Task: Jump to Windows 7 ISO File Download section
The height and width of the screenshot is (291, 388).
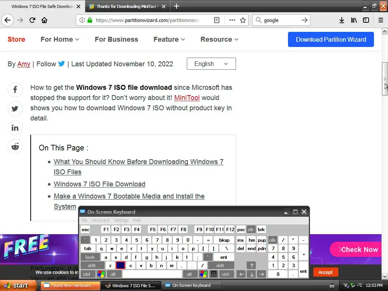Action: (100, 184)
